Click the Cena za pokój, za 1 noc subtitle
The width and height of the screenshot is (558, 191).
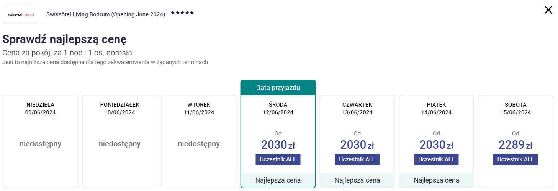pos(67,53)
